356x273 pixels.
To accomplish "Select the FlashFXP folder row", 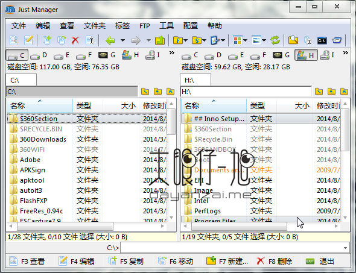I will [87, 201].
